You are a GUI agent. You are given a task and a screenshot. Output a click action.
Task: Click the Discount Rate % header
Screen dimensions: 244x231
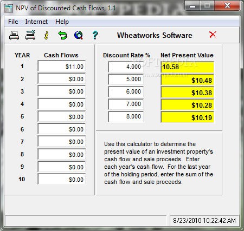point(126,55)
